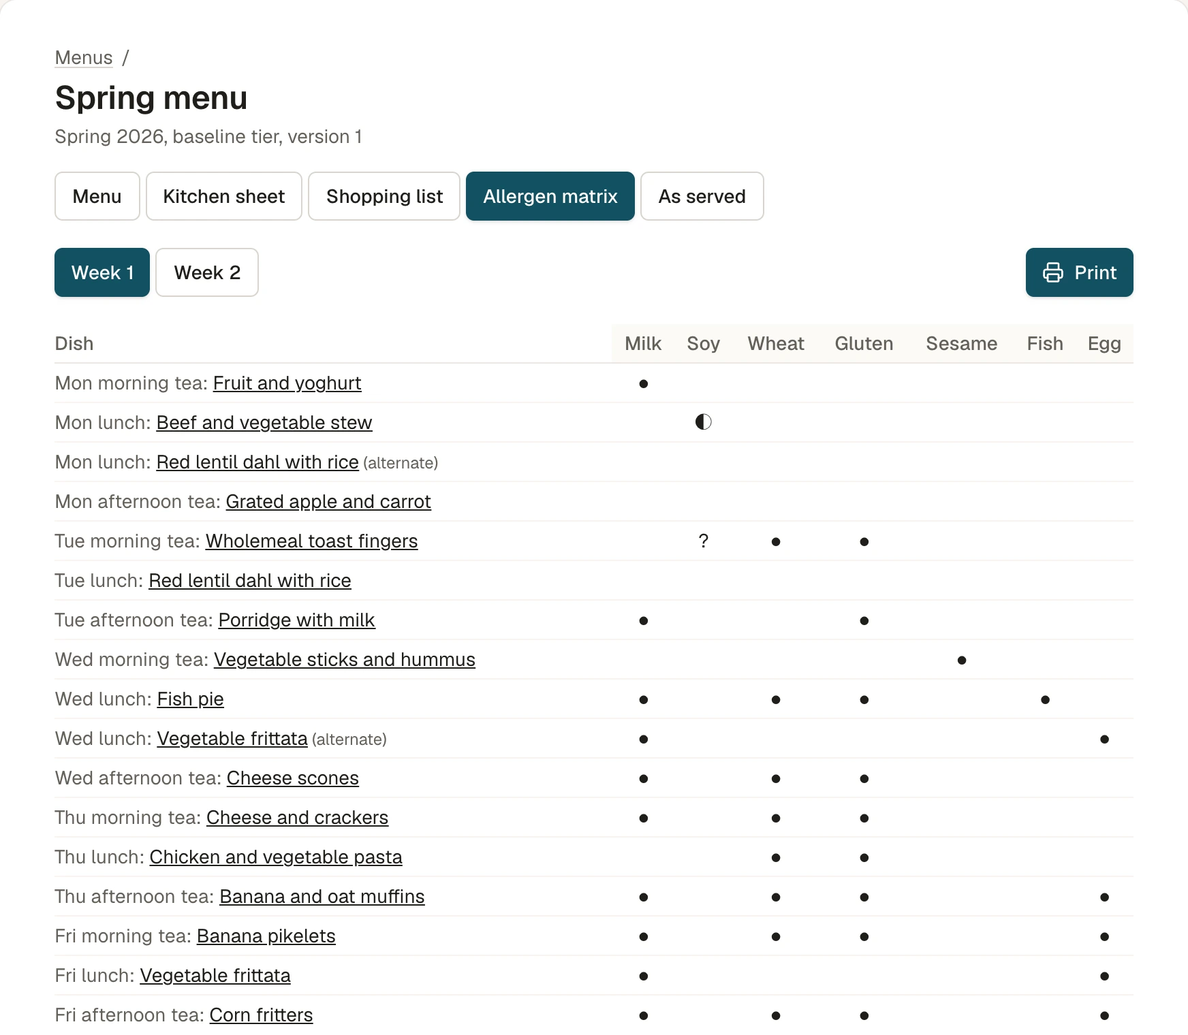Open Banana and oat muffins dish

322,896
